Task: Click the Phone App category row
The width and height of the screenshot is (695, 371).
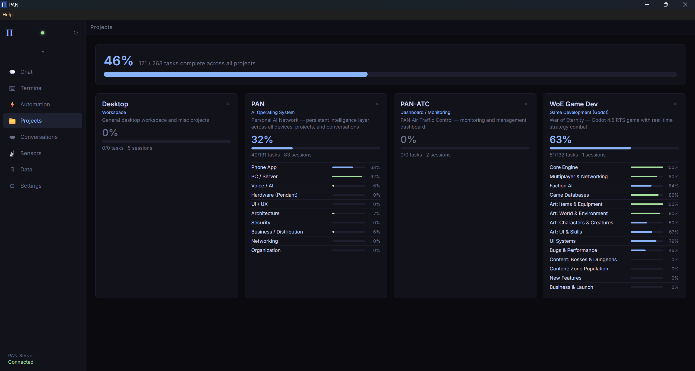Action: click(x=315, y=167)
